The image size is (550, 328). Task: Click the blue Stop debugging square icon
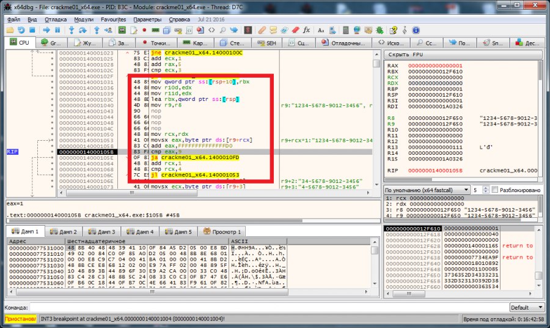coord(31,30)
